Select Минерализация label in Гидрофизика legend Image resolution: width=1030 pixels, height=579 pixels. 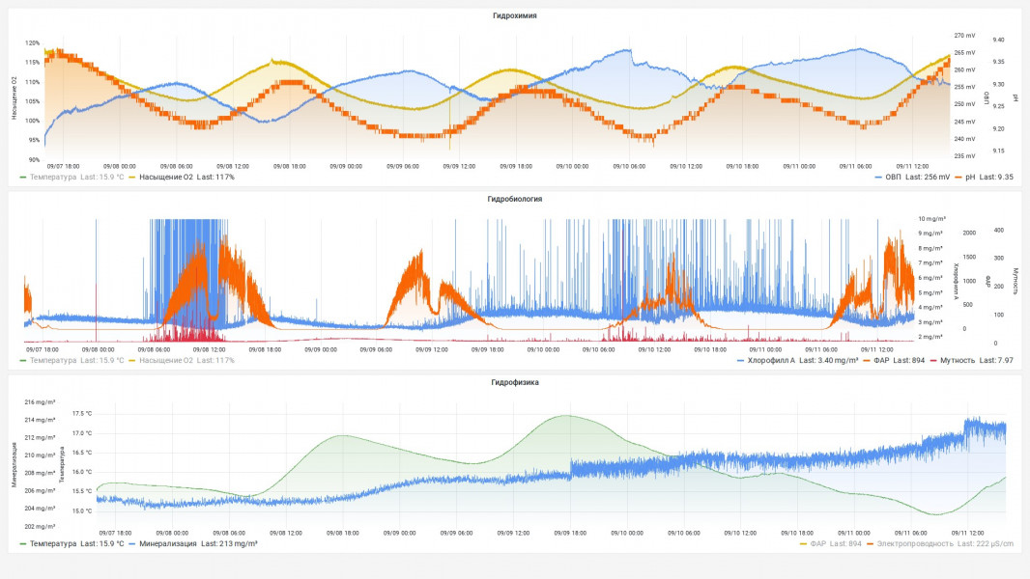[x=167, y=544]
